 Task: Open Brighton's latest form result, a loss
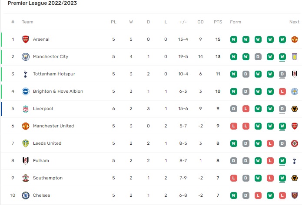coord(282,91)
